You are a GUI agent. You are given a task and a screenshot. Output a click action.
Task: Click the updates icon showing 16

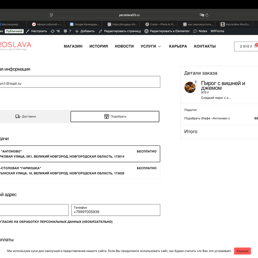tap(53, 31)
